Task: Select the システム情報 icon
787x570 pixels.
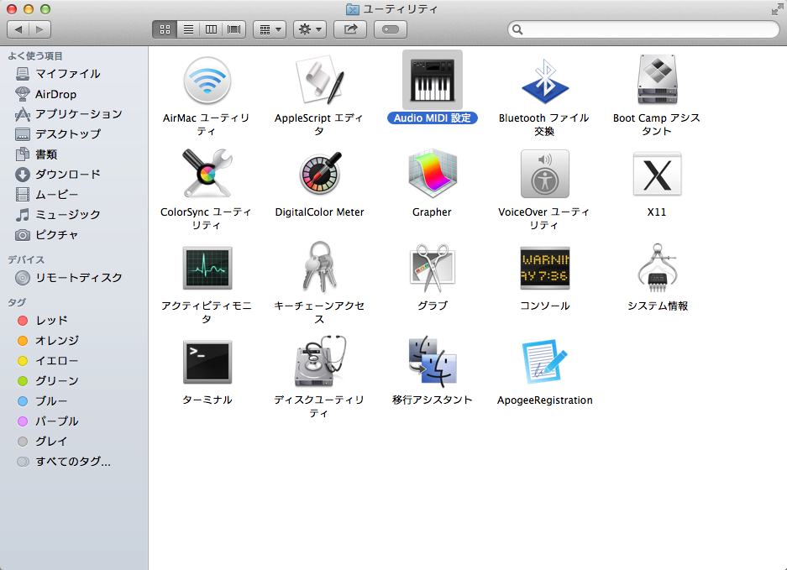Action: click(x=658, y=268)
